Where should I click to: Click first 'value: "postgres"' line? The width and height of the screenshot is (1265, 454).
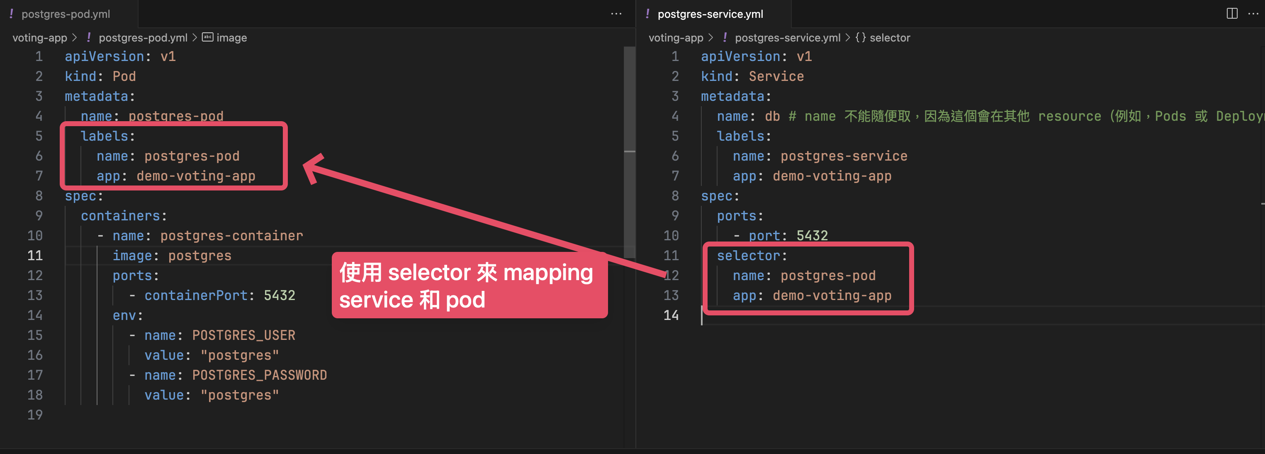click(x=212, y=355)
